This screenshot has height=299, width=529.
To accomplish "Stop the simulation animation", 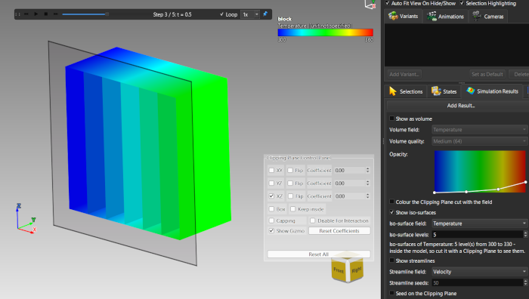I will pyautogui.click(x=46, y=14).
